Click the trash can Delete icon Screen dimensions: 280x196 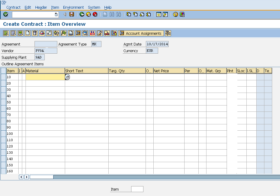[35, 33]
